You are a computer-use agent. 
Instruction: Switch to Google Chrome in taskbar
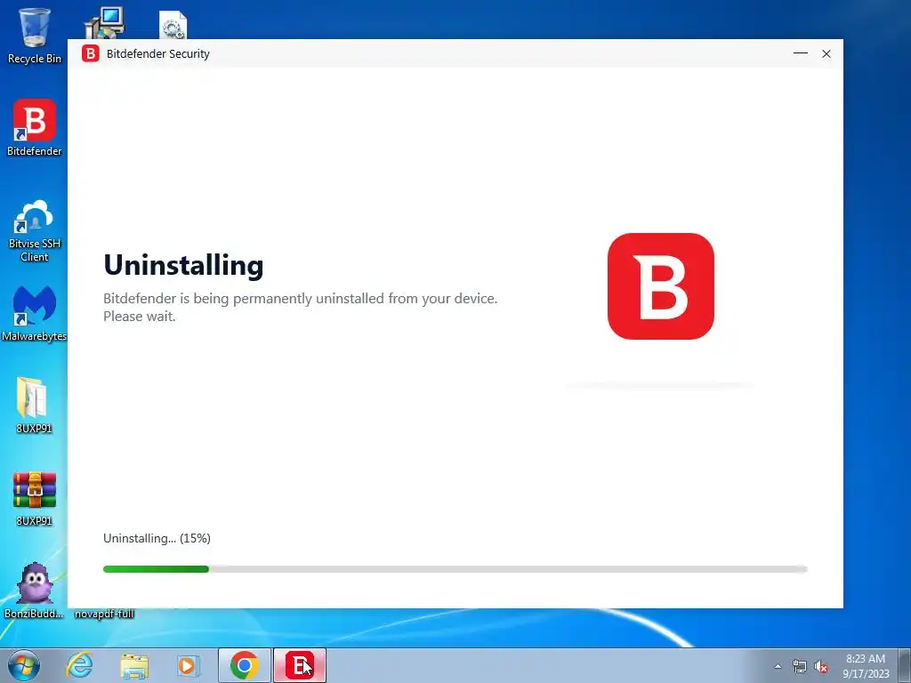point(244,665)
